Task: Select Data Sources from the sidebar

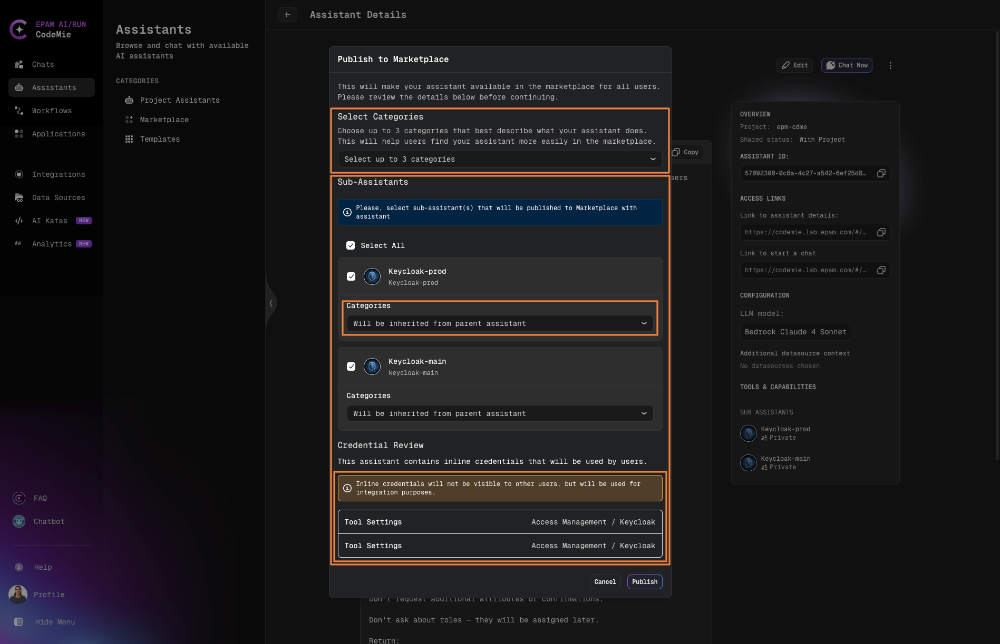Action: (x=58, y=197)
